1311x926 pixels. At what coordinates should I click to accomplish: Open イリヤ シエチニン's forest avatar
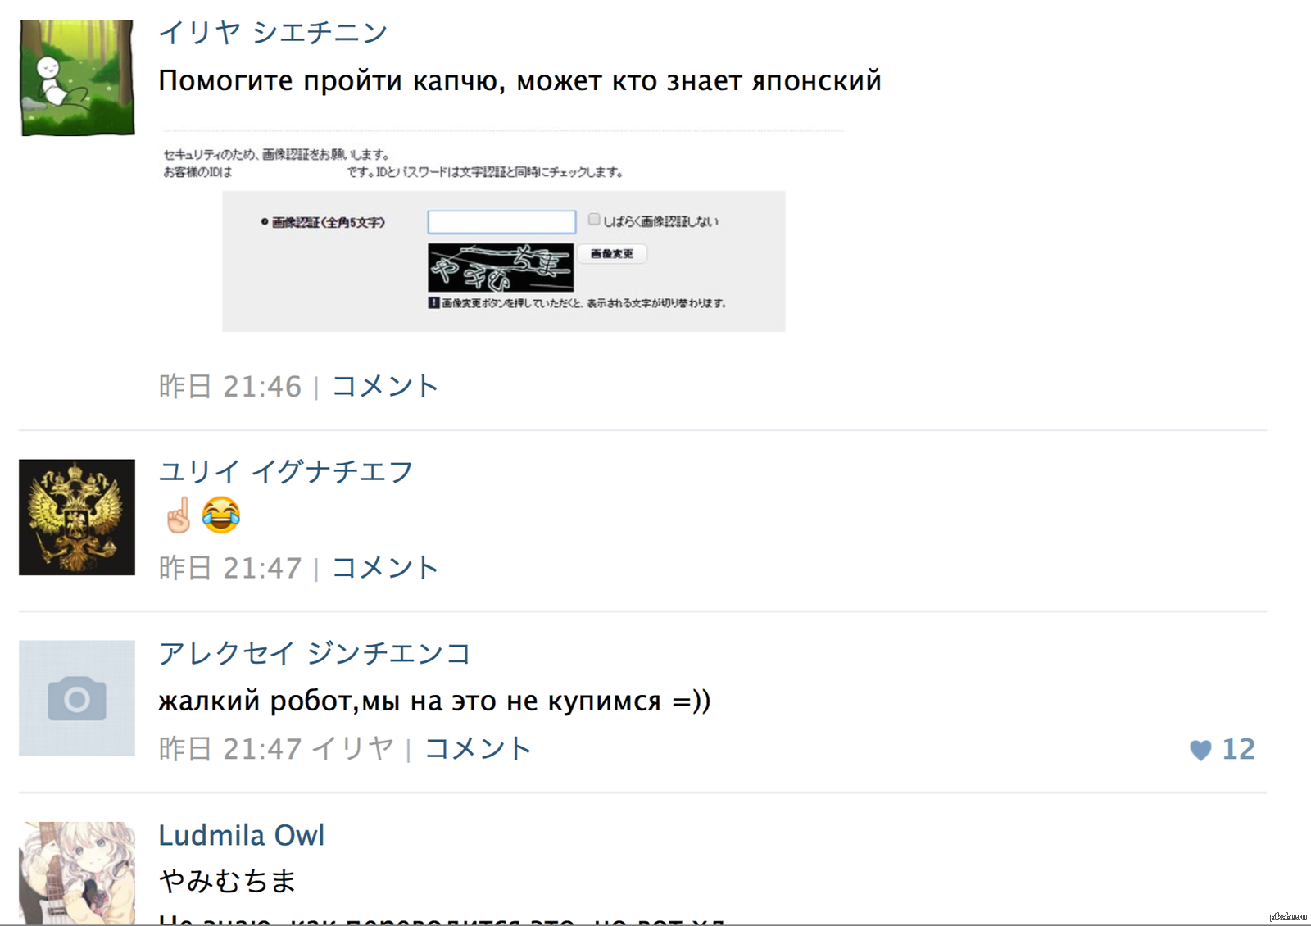[77, 78]
